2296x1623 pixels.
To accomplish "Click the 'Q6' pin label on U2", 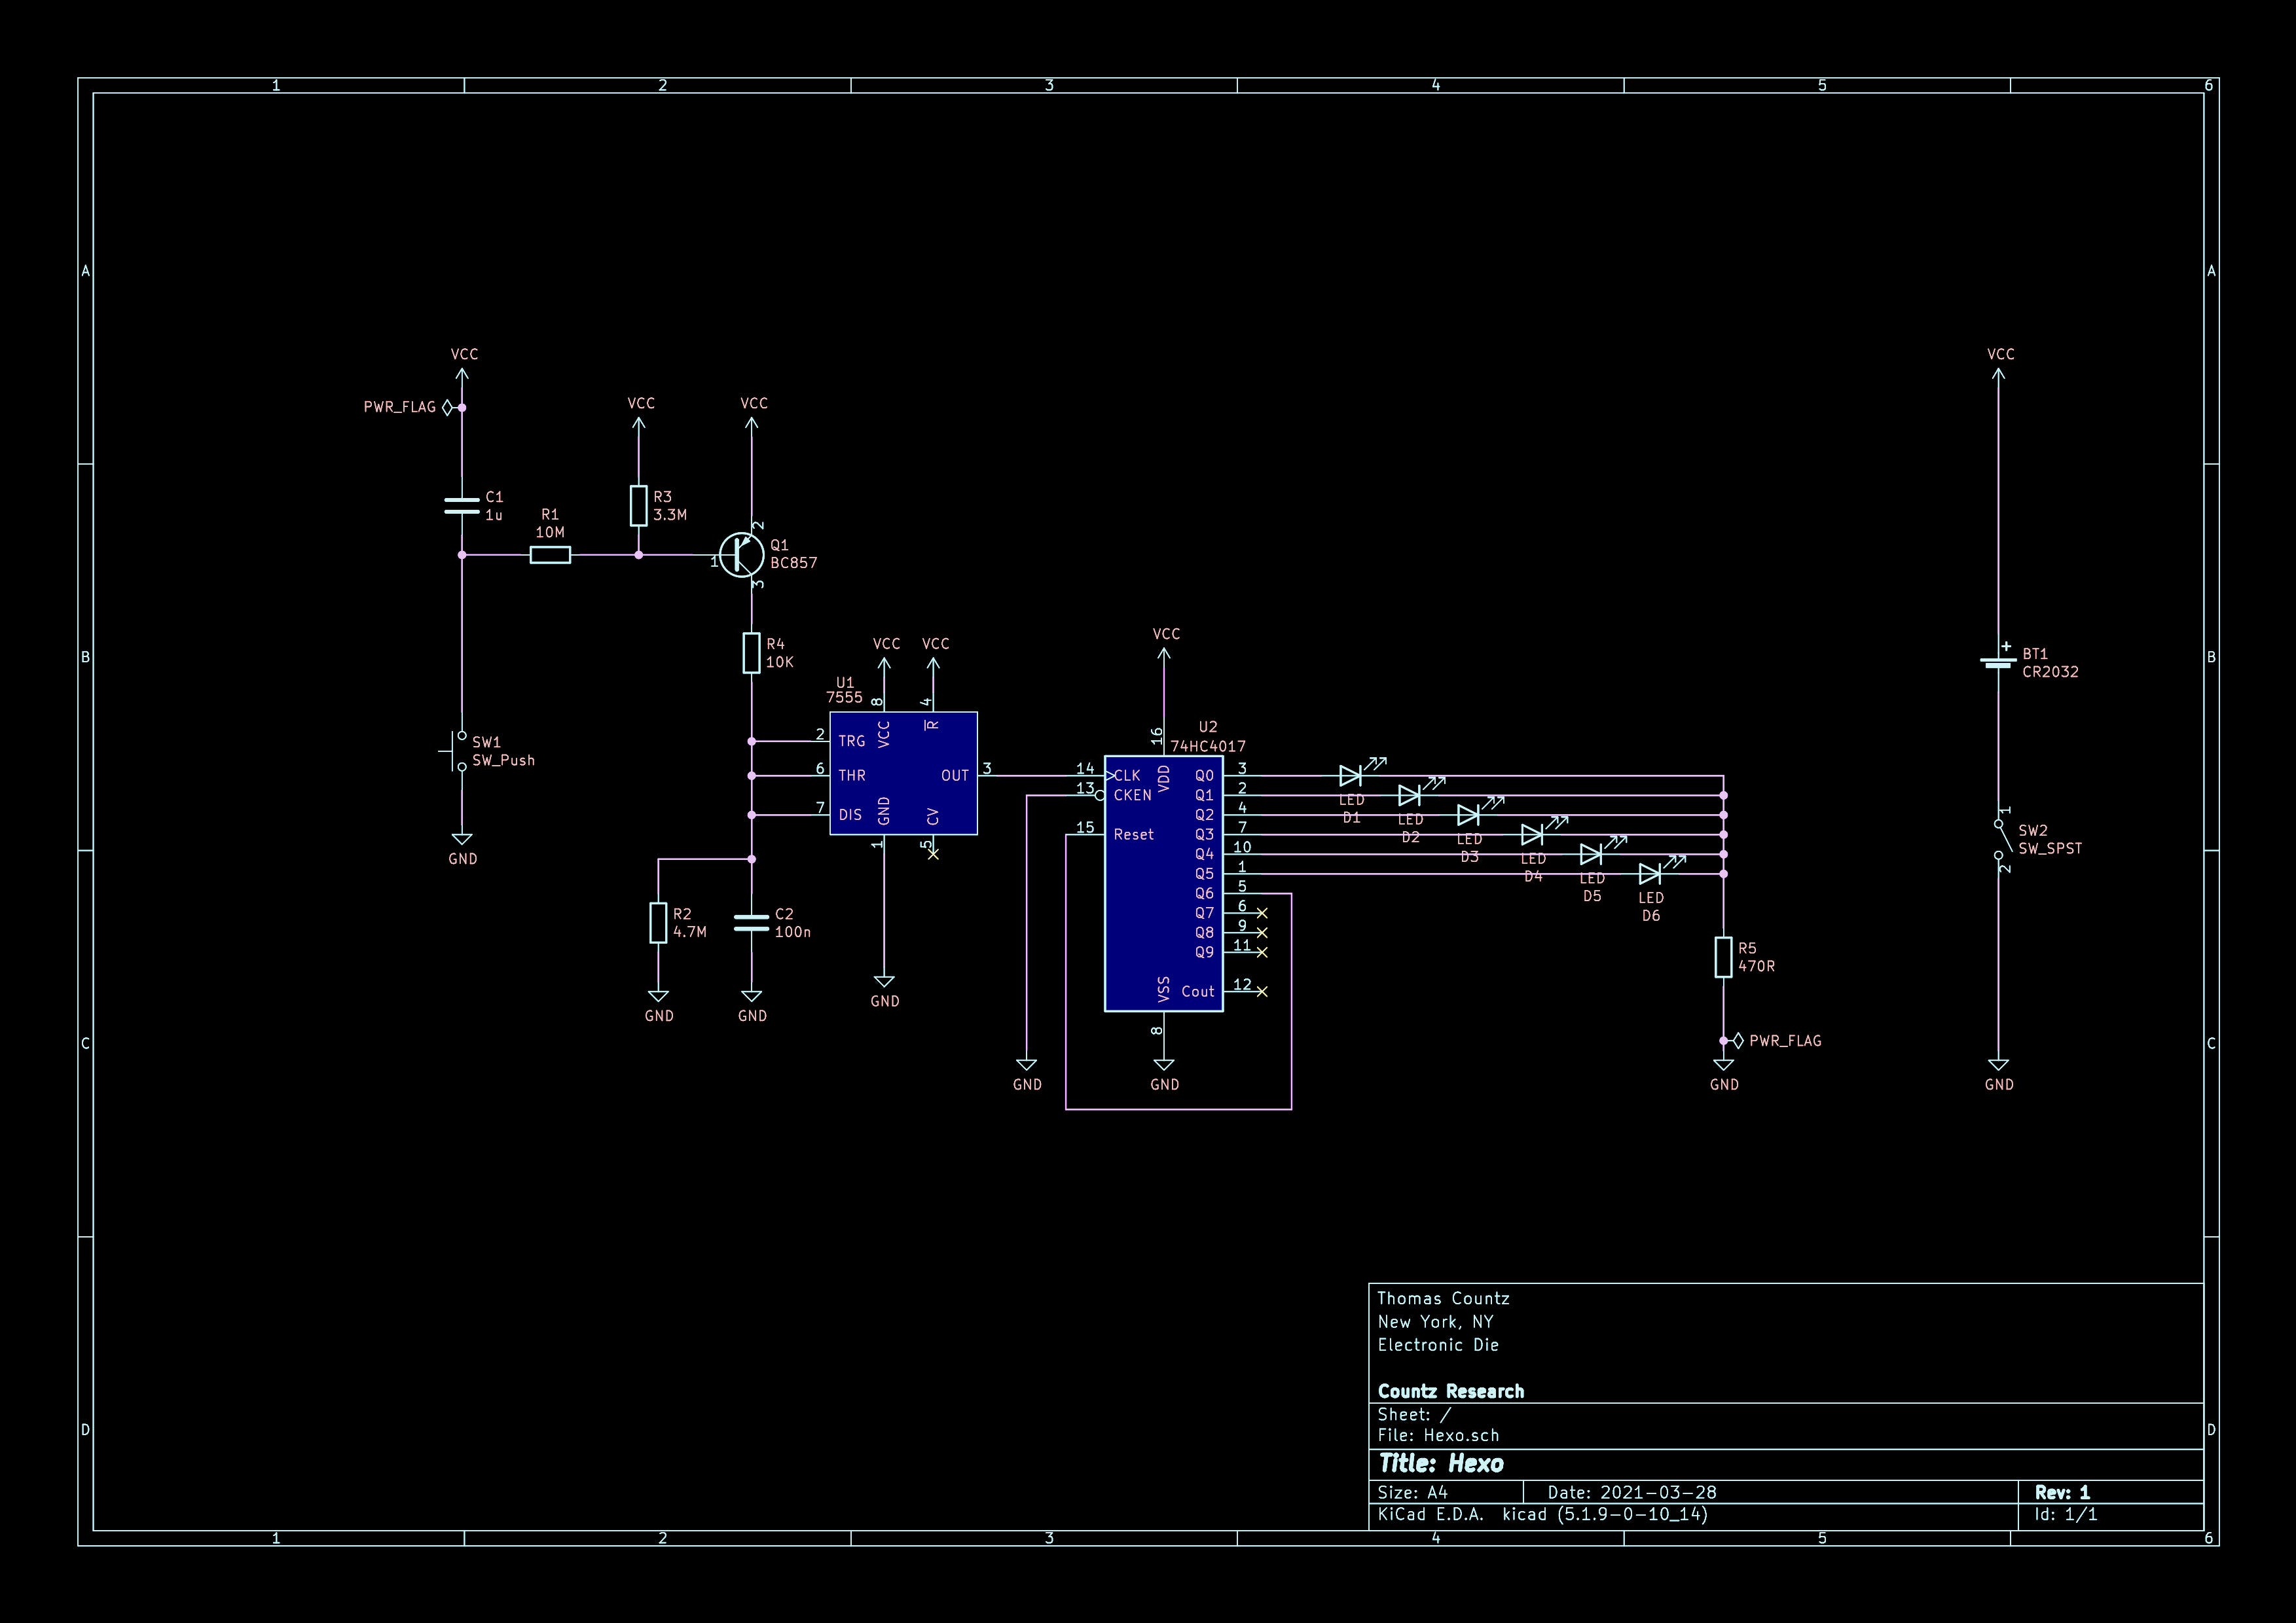I will pyautogui.click(x=1205, y=895).
